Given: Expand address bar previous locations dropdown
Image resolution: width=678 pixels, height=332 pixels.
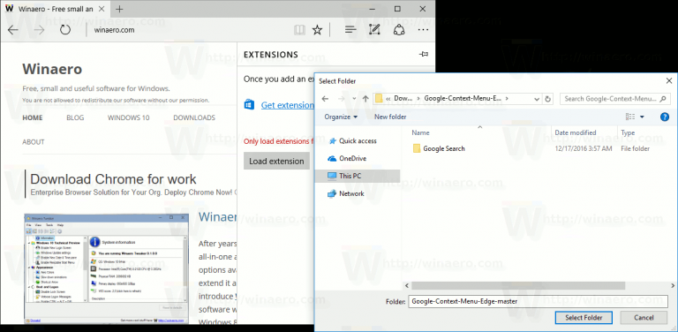Looking at the screenshot, I should (x=537, y=99).
